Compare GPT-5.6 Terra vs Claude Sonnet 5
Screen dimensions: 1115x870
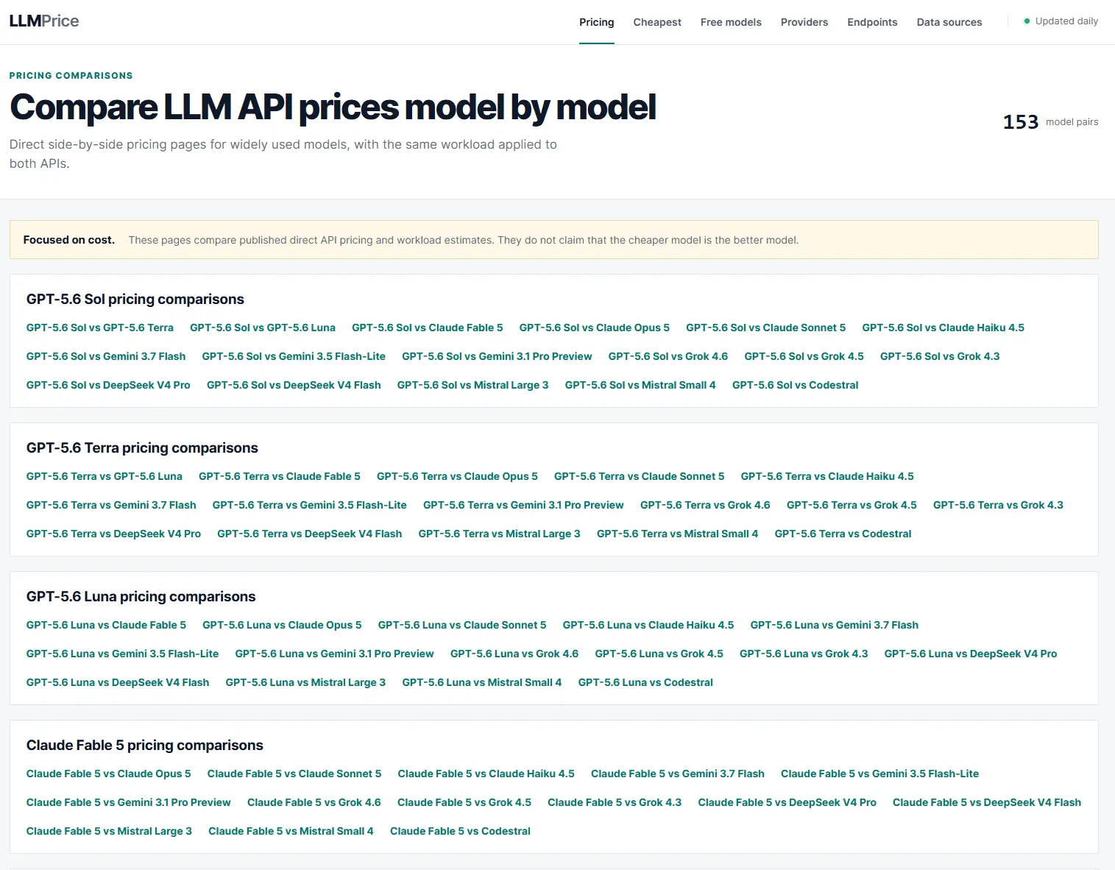click(640, 476)
